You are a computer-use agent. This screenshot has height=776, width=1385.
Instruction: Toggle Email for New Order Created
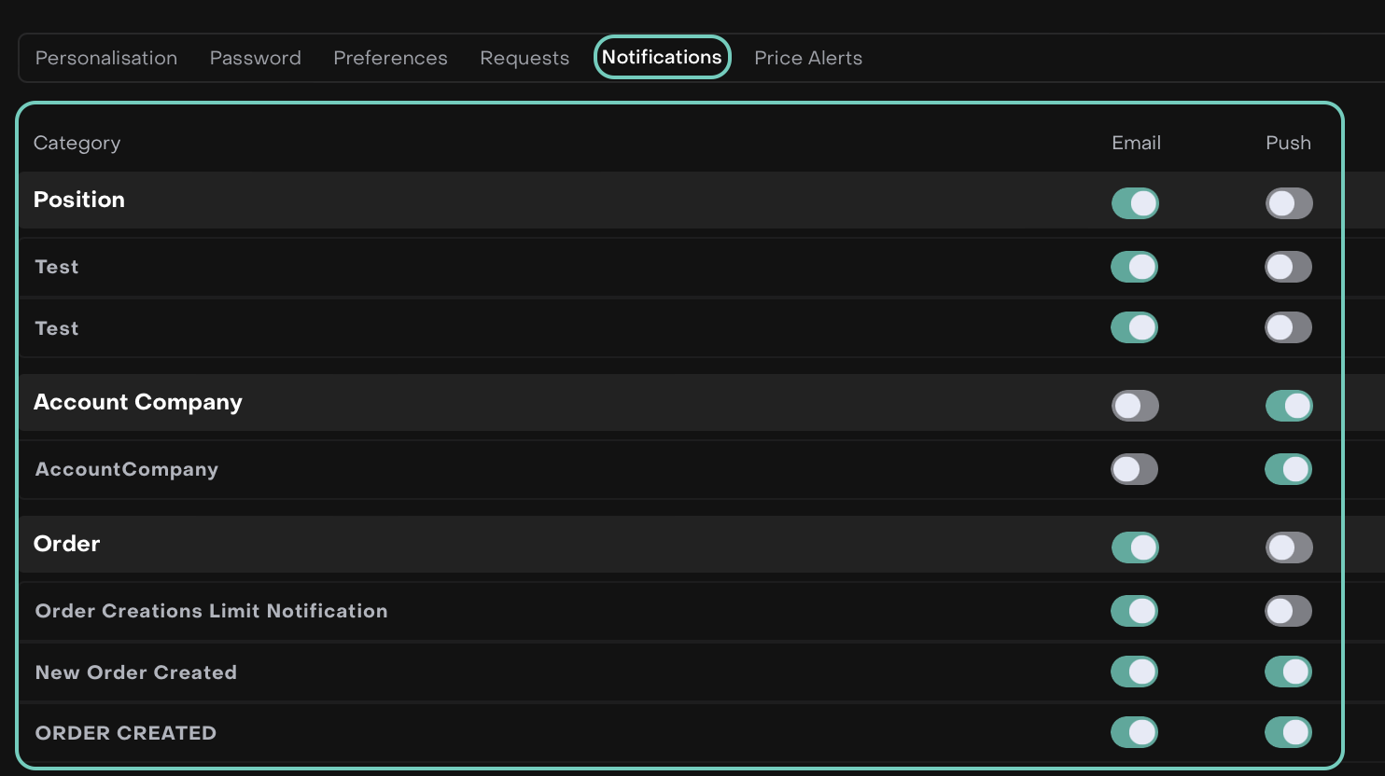tap(1134, 672)
